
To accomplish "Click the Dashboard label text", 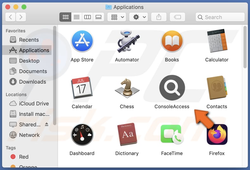I will tap(82, 153).
